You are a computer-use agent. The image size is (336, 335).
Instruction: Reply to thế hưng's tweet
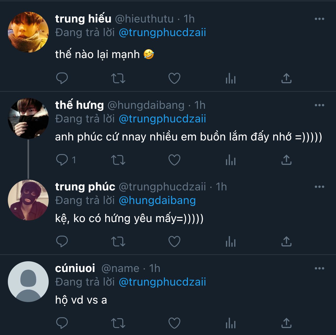(x=62, y=160)
